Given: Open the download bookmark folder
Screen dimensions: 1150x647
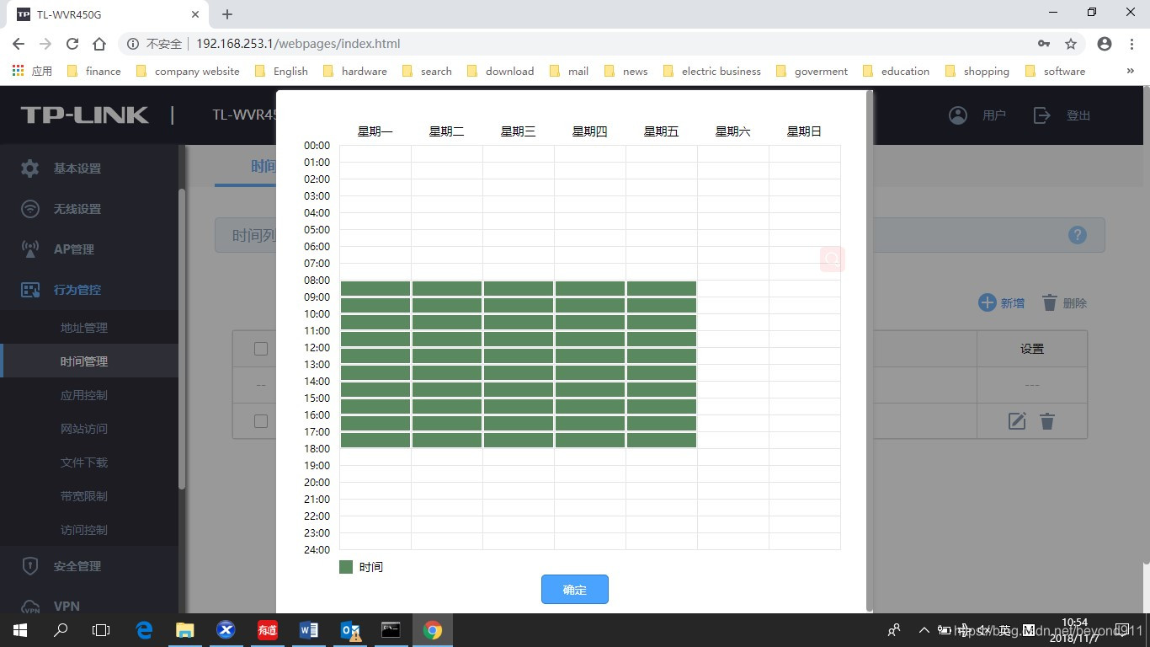Looking at the screenshot, I should pyautogui.click(x=501, y=72).
